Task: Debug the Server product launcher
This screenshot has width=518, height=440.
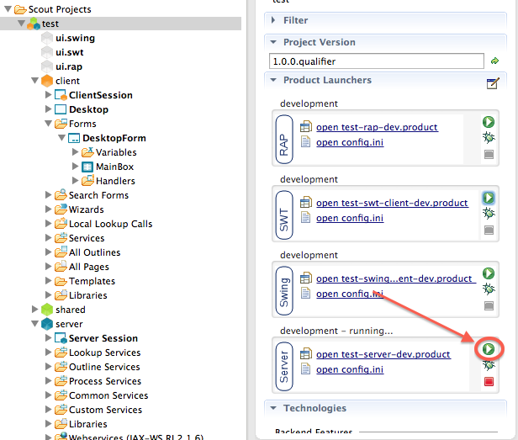Action: tap(488, 366)
